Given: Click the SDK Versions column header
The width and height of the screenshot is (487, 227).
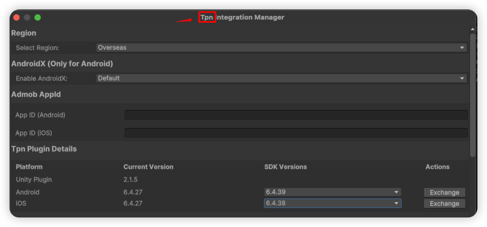Looking at the screenshot, I should click(x=285, y=167).
